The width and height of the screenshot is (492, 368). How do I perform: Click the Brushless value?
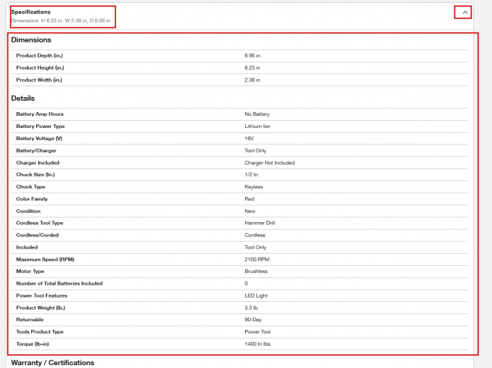point(256,271)
